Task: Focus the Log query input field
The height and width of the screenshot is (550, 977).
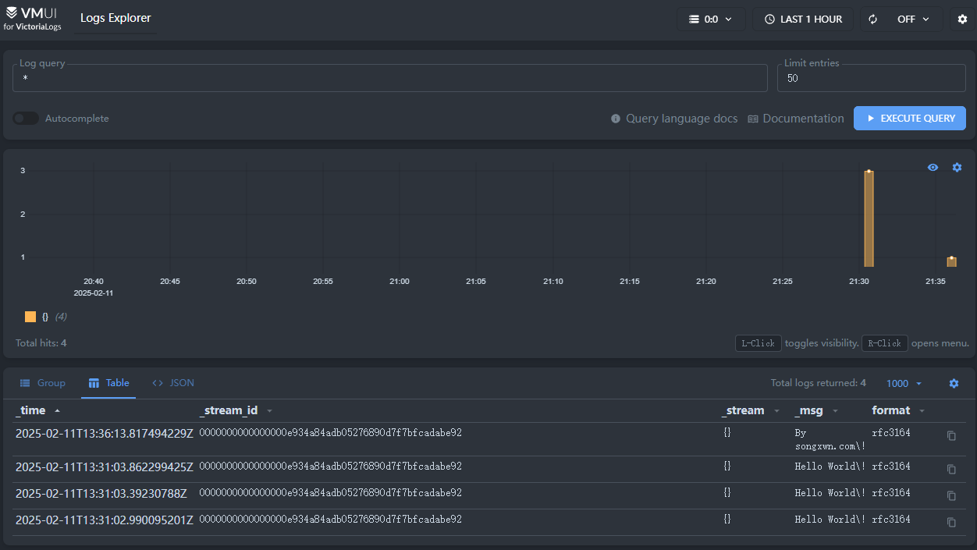Action: click(x=390, y=79)
